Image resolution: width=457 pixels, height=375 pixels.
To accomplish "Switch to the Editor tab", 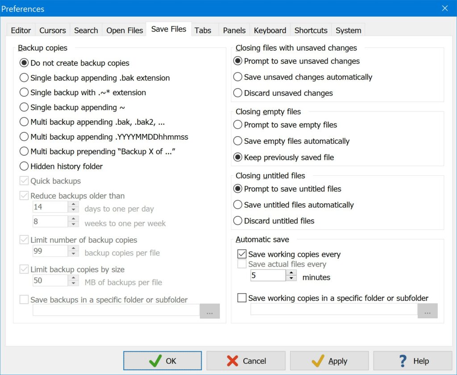I will click(21, 30).
